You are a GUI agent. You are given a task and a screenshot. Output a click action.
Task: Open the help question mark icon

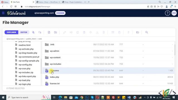click(167, 13)
